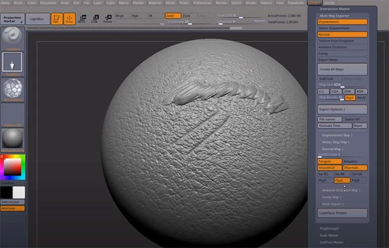Open the Zscript menu

[x=329, y=3]
